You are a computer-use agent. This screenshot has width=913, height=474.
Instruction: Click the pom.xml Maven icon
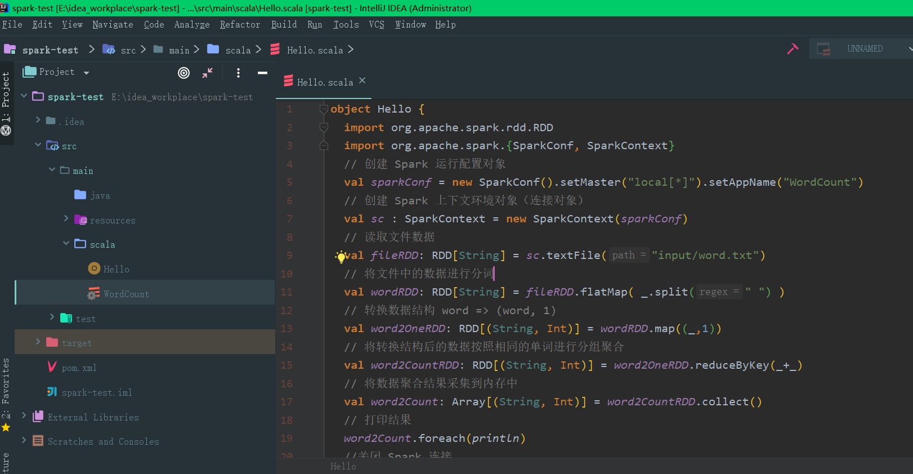[52, 367]
